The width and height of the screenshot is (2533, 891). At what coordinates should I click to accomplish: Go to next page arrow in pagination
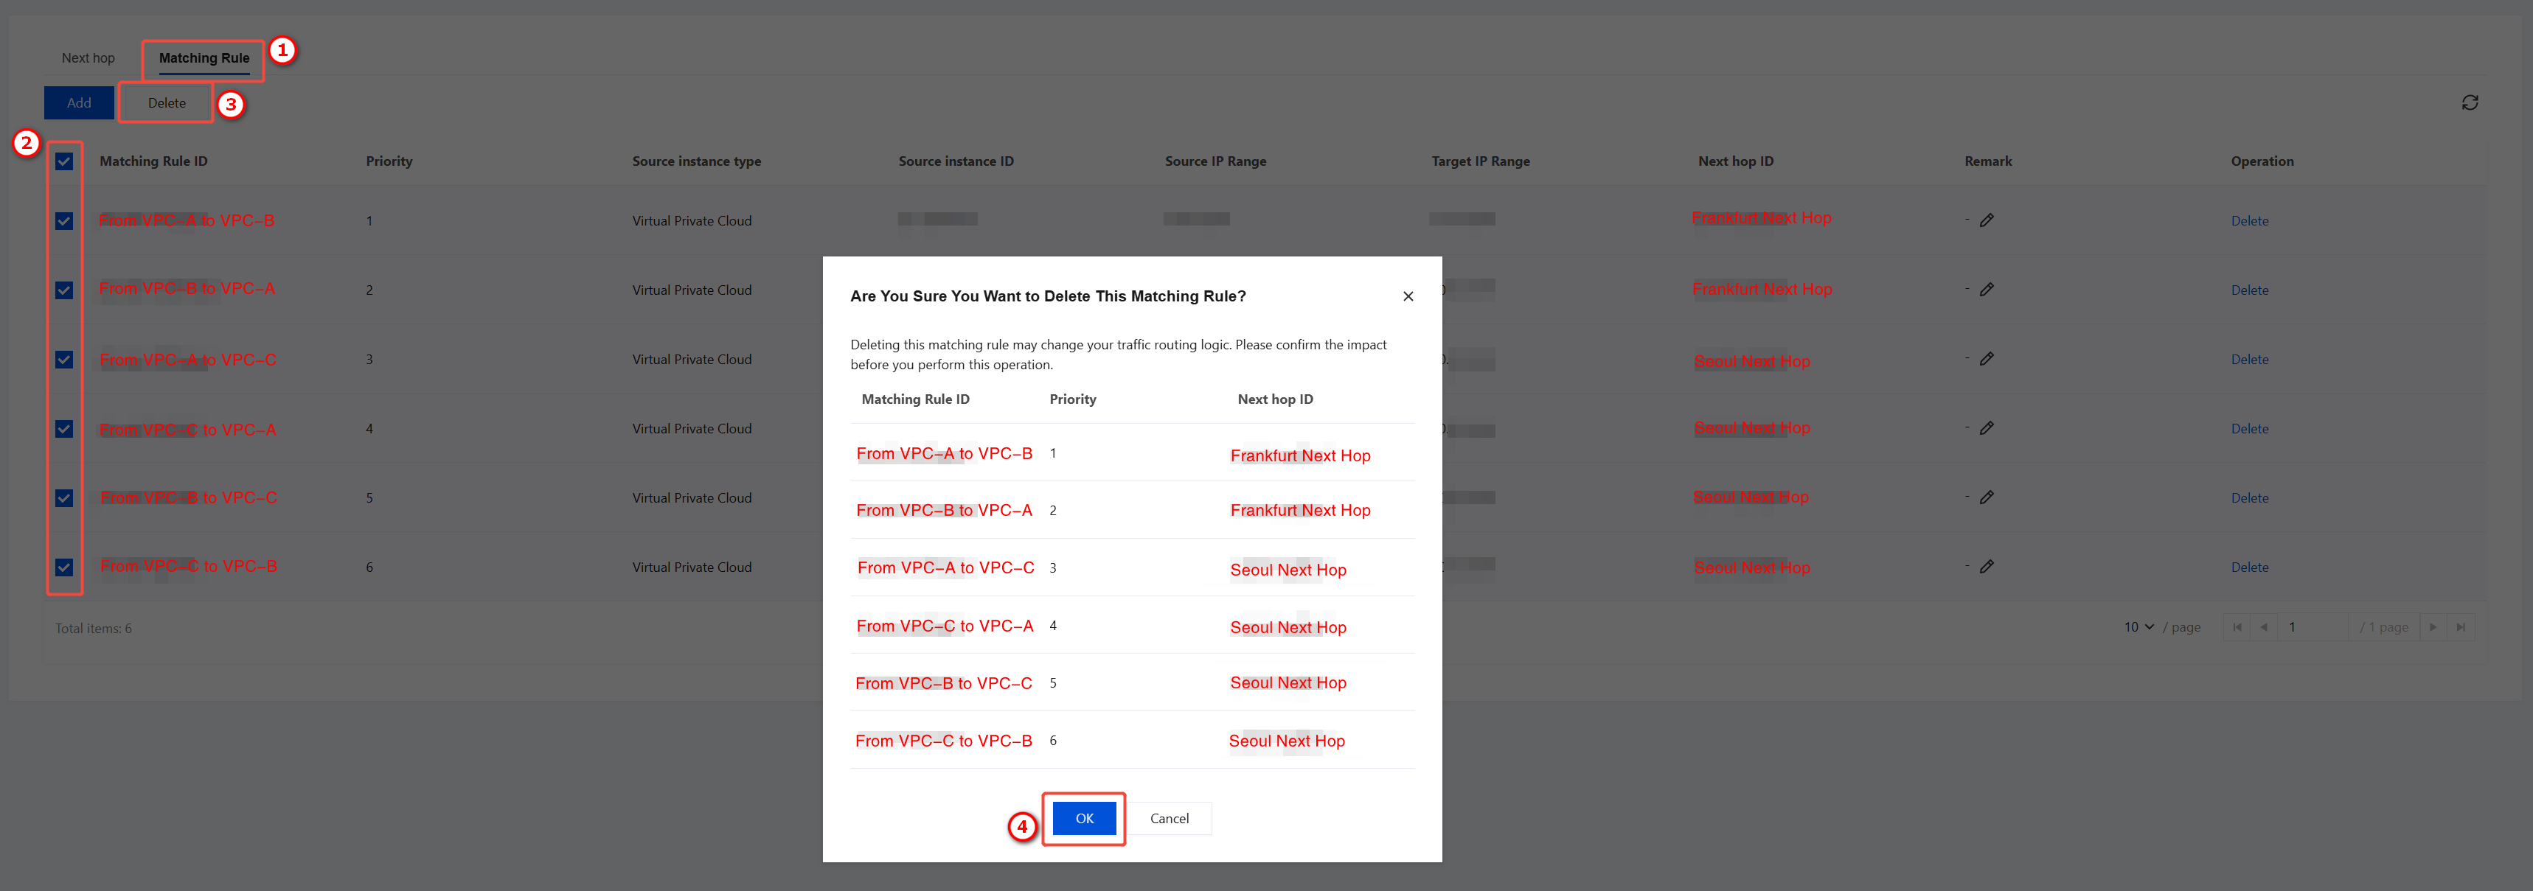2433,626
